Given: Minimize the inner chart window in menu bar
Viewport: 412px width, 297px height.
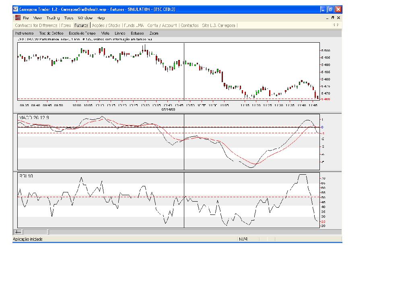Looking at the screenshot, I should (328, 18).
